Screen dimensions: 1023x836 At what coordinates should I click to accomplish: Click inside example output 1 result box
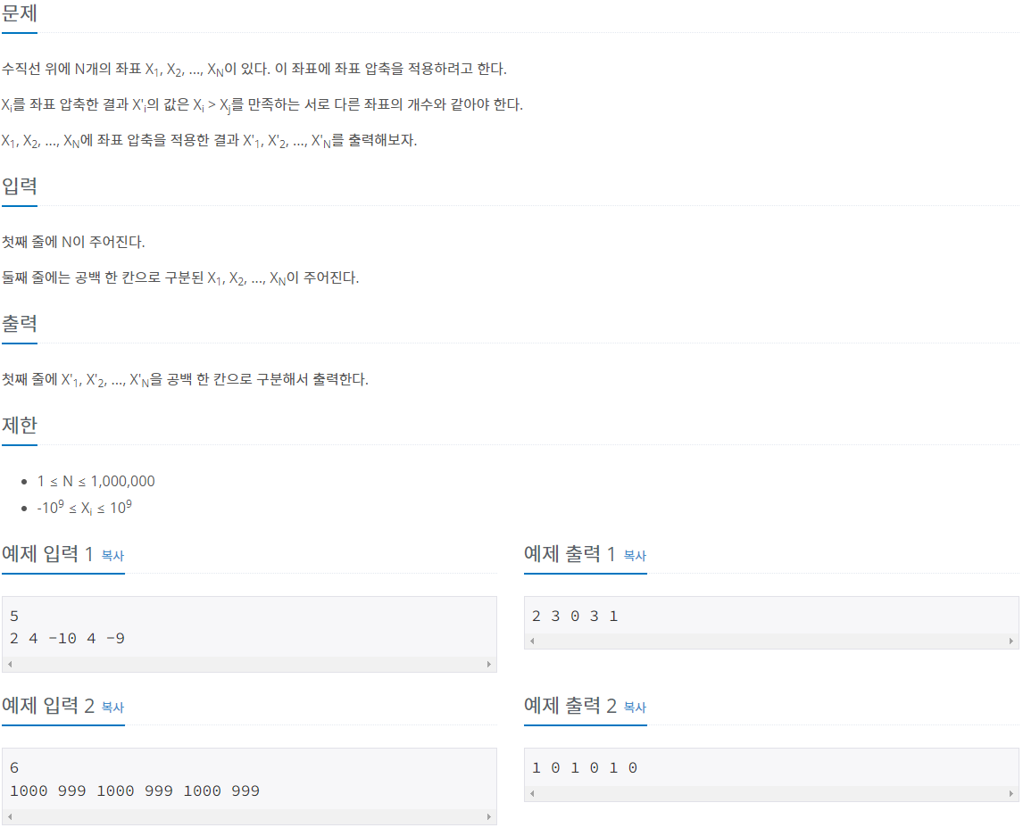pyautogui.click(x=772, y=616)
